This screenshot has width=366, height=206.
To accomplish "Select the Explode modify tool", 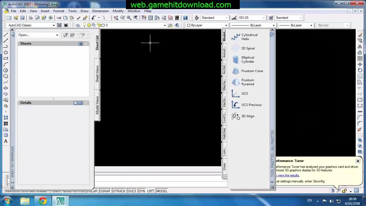I will [360, 129].
